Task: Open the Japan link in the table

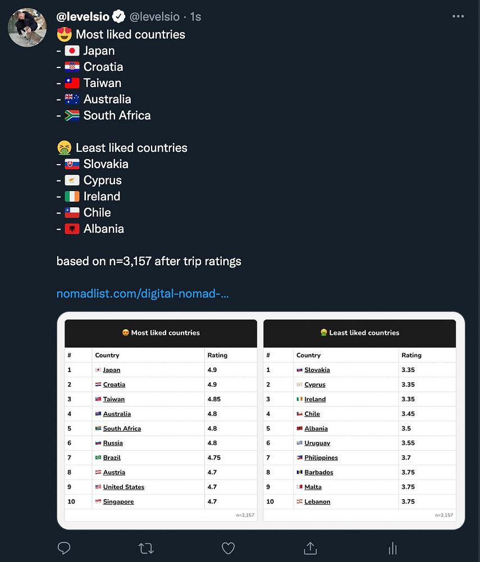Action: coord(112,370)
